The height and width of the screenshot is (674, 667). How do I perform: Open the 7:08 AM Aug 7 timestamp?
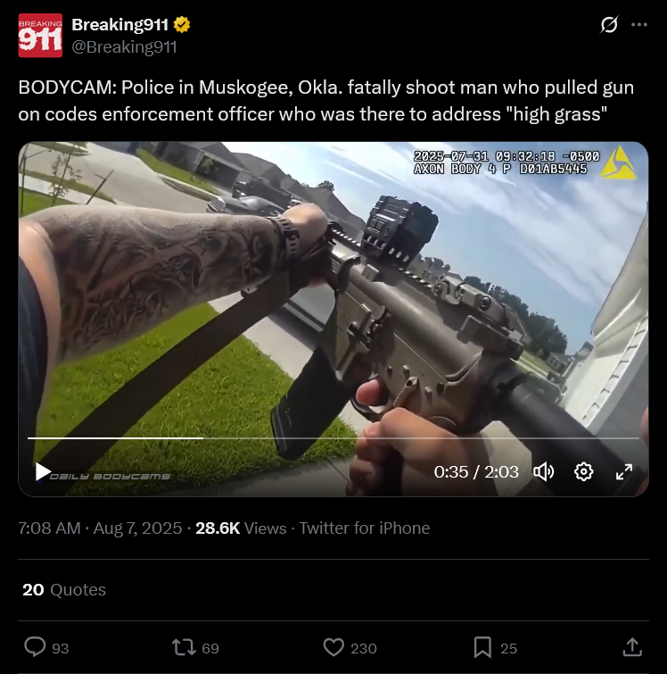coord(100,528)
